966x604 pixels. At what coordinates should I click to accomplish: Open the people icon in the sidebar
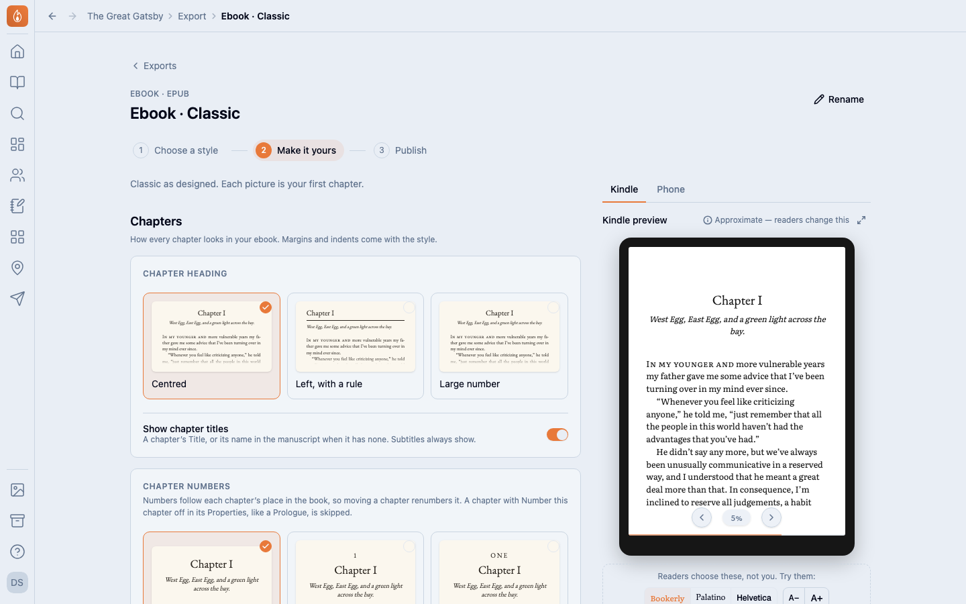(x=17, y=175)
